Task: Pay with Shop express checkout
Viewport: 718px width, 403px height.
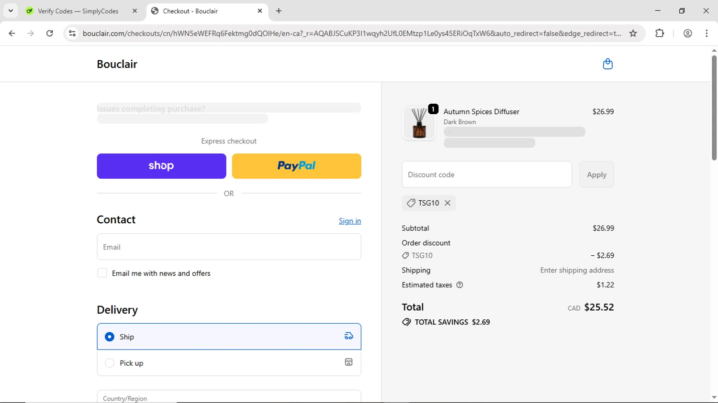Action: 161,166
